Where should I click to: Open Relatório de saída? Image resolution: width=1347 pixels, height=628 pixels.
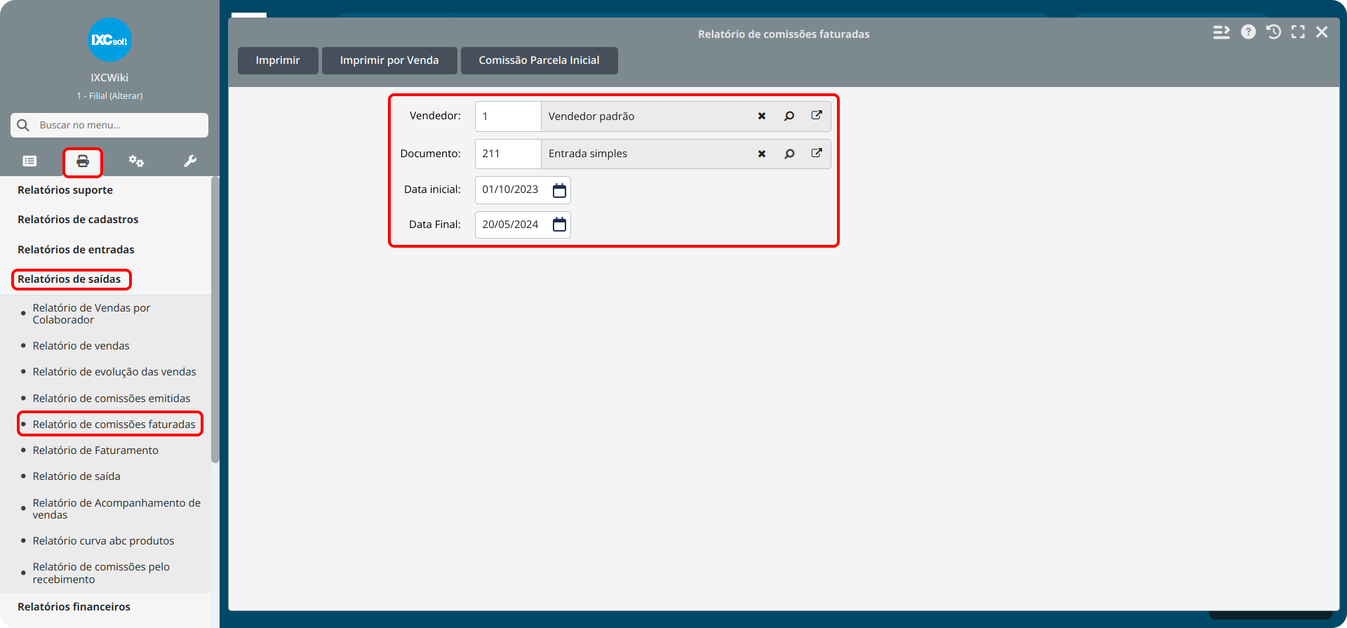tap(76, 476)
